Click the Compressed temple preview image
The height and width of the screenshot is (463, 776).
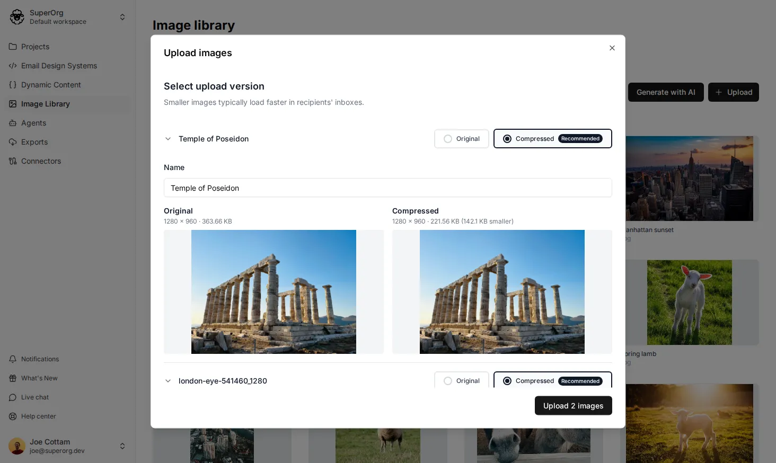pos(502,292)
